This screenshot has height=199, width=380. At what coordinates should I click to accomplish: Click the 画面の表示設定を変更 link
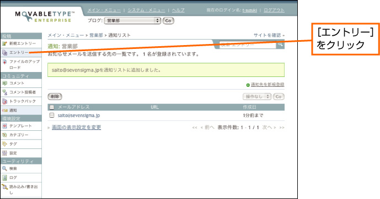point(76,128)
